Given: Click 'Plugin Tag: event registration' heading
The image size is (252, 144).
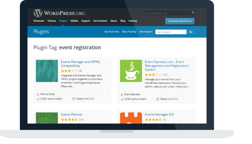Looking at the screenshot, I should coord(67,48).
